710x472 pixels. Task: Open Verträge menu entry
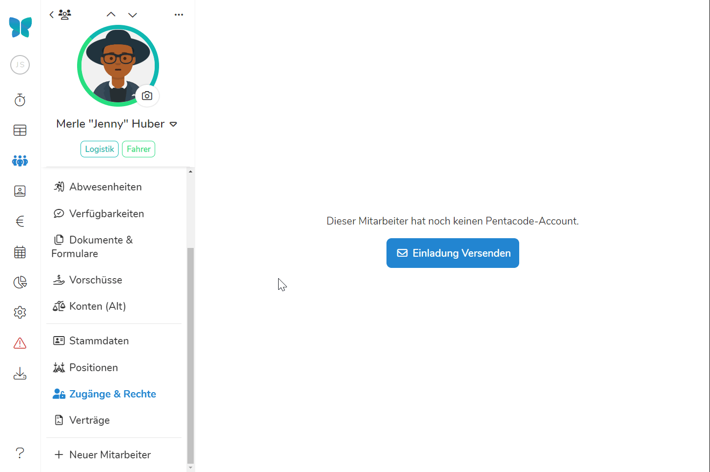click(89, 420)
